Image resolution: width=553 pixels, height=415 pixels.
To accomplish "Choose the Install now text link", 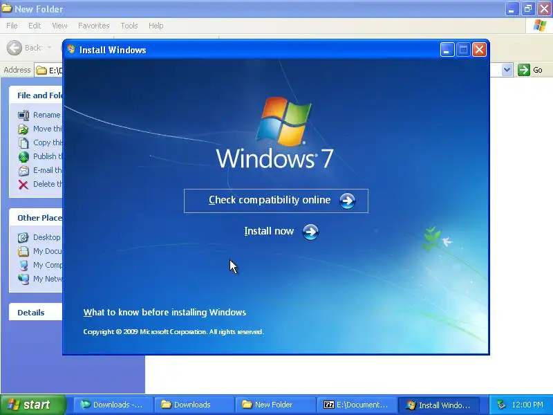I will [269, 231].
